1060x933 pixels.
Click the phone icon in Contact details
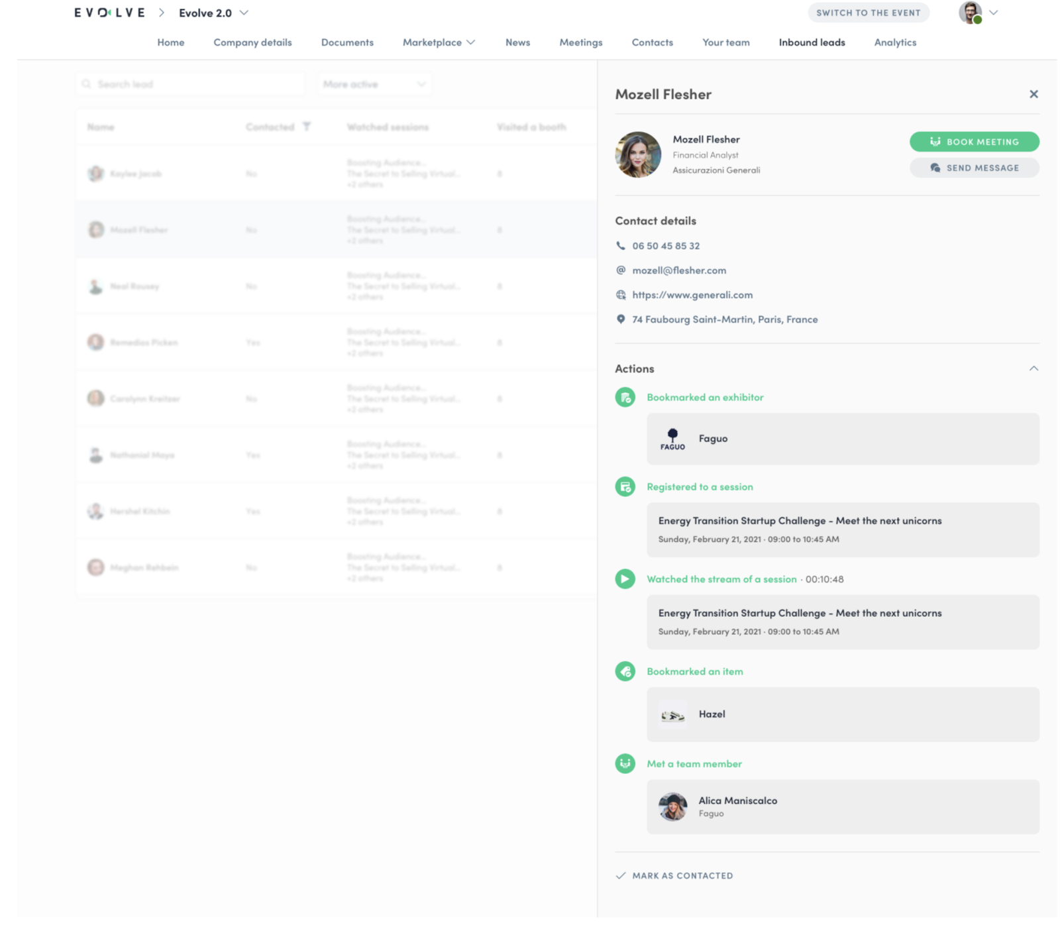coord(621,246)
